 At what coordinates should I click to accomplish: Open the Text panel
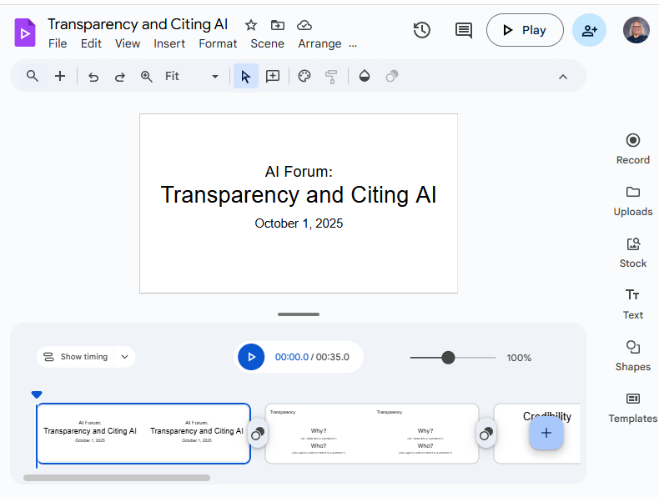[633, 304]
